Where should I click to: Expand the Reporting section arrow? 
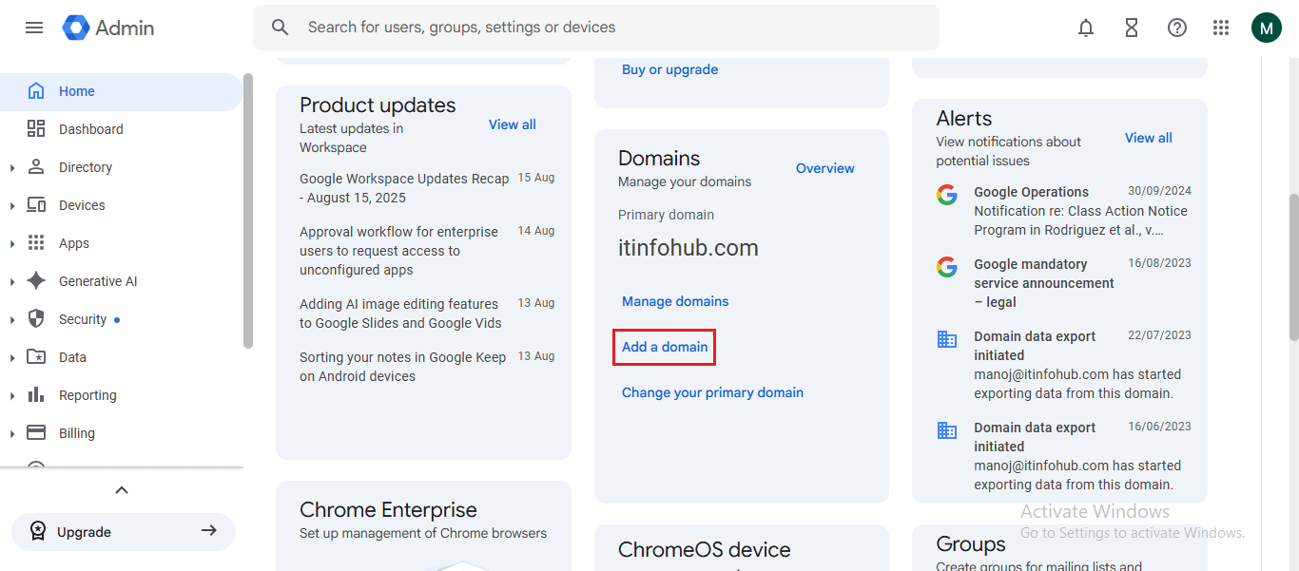coord(12,396)
